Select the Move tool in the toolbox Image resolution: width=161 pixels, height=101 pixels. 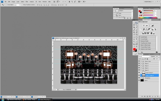tap(137, 23)
